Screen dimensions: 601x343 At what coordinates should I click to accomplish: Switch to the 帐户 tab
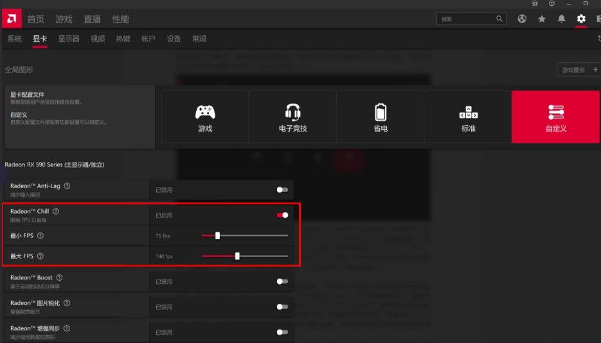tap(148, 39)
